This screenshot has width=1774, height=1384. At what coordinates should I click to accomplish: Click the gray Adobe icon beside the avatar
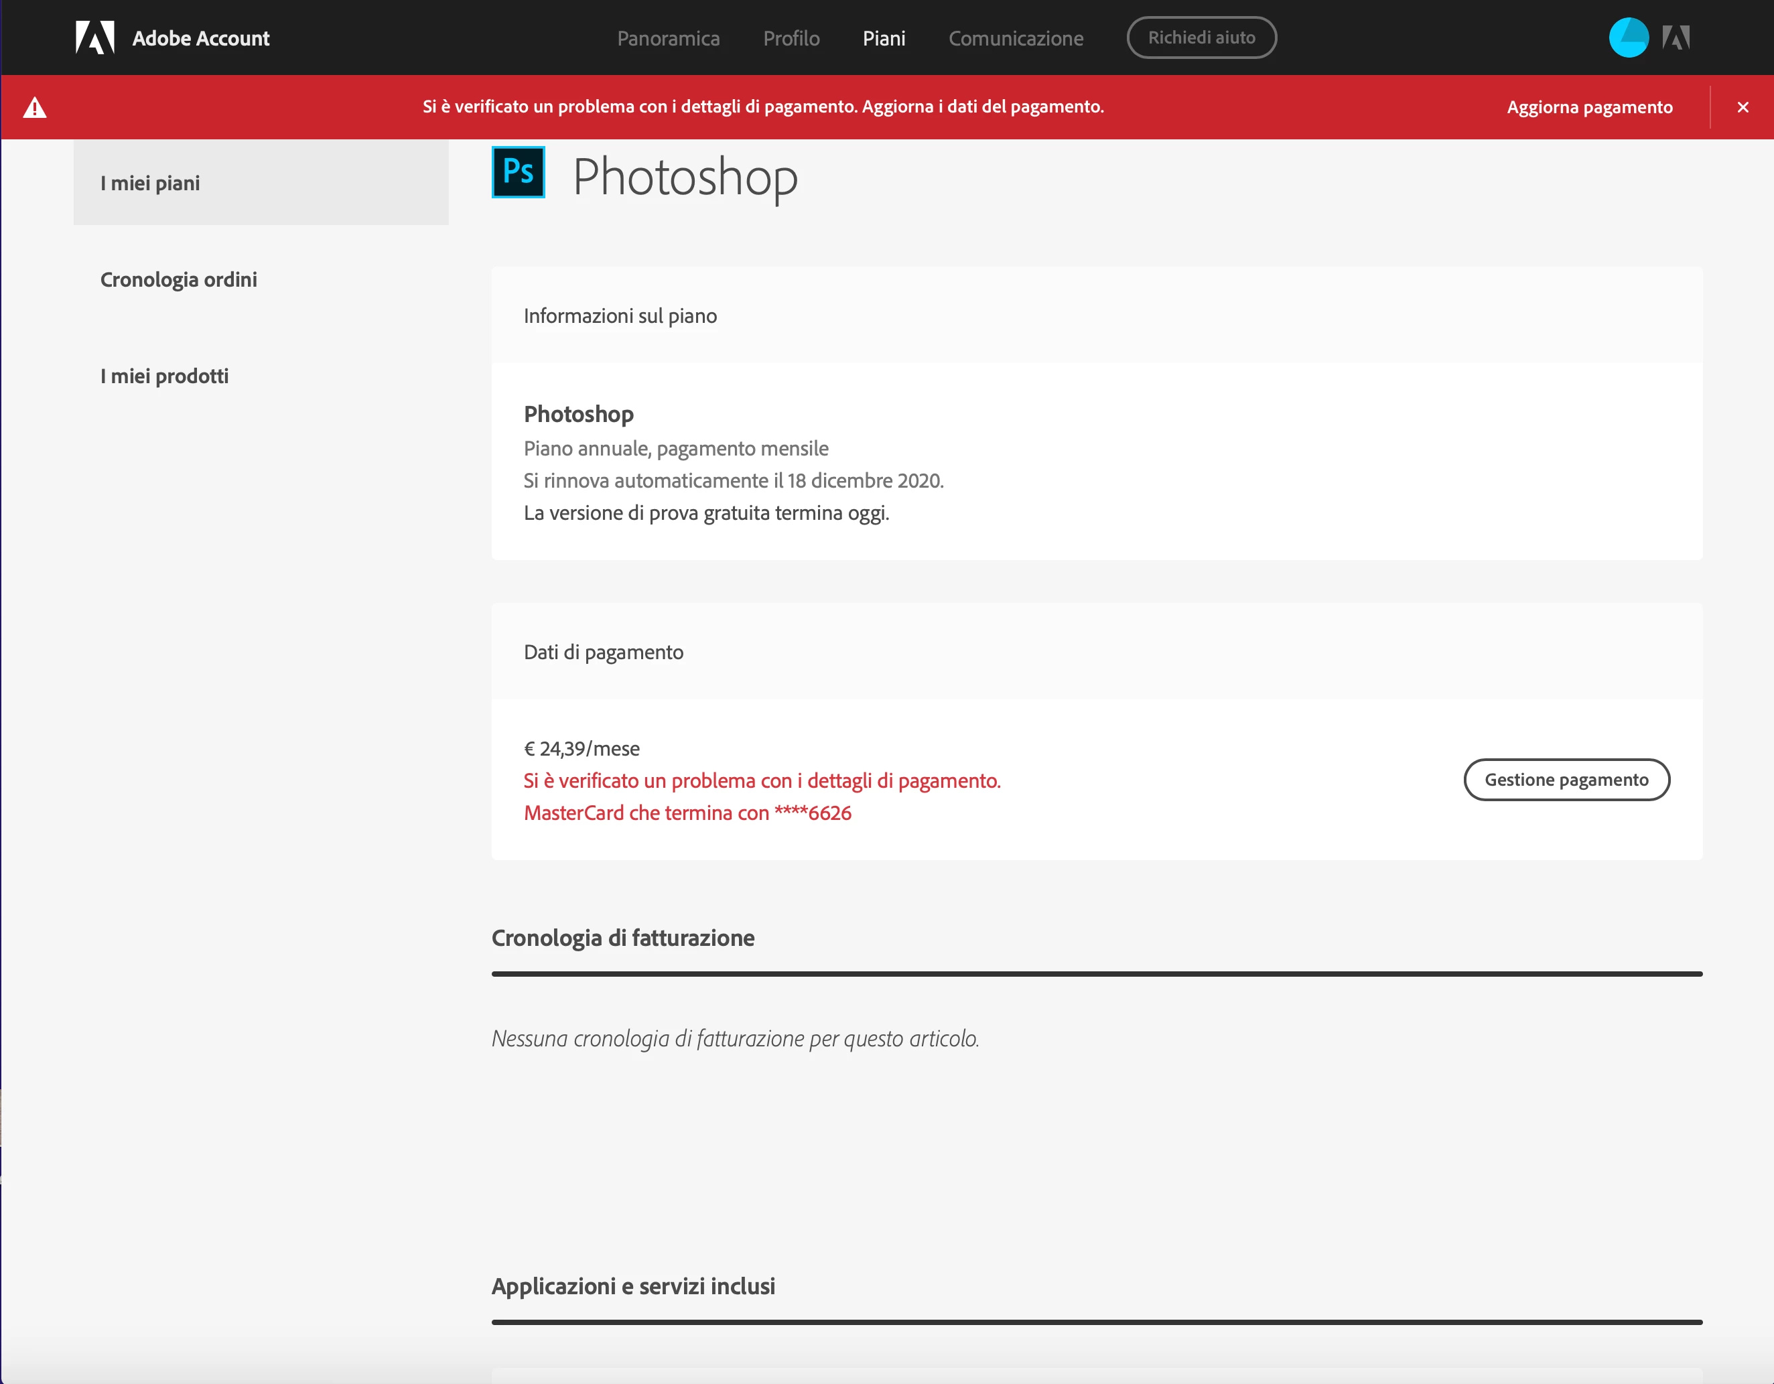click(1676, 38)
